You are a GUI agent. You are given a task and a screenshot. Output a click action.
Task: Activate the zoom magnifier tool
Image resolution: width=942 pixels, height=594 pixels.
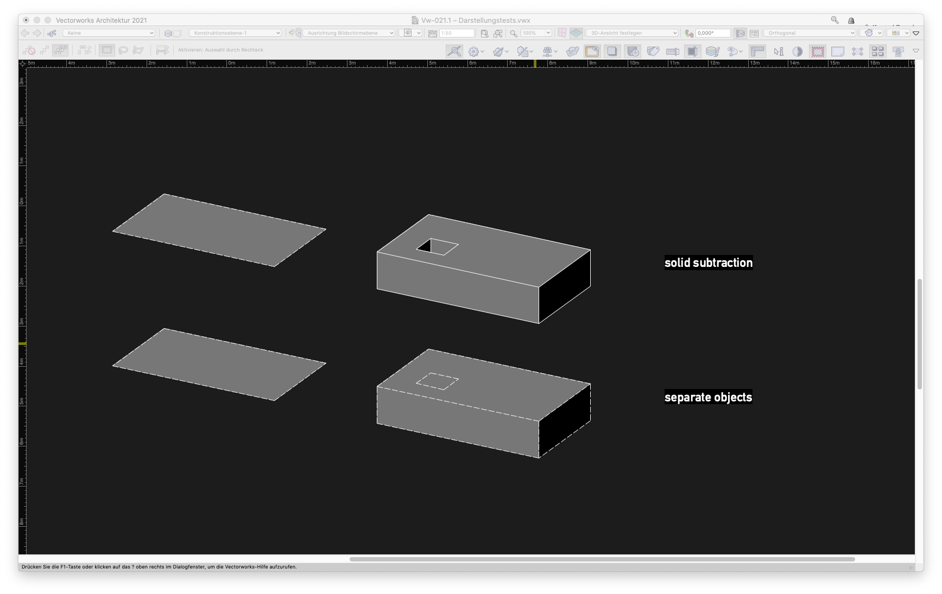[x=513, y=33]
